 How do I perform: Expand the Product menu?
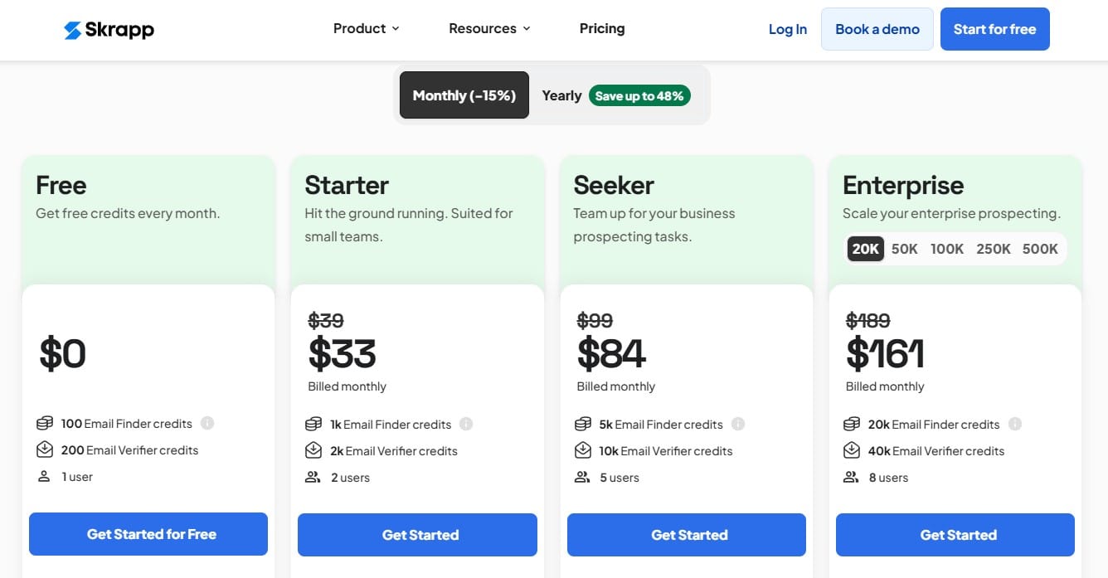coord(366,28)
